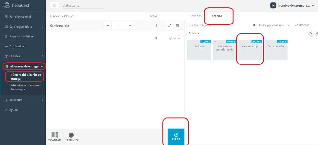Click the Camiseta roja quantity field
This screenshot has width=318, height=145.
pos(119,26)
